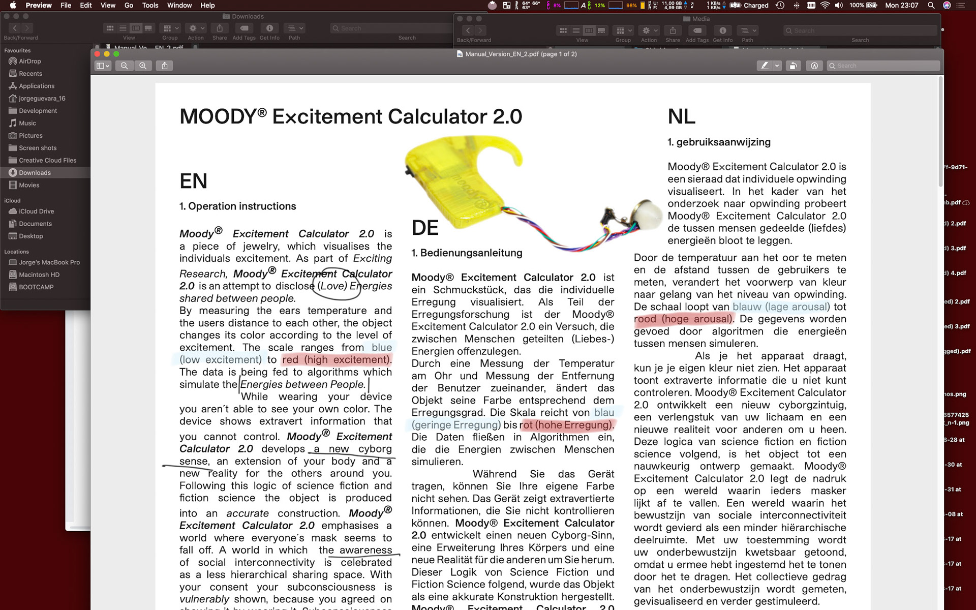Open Group dropdown in Downloads Finder window
Screen dimensions: 976x610
click(x=170, y=28)
